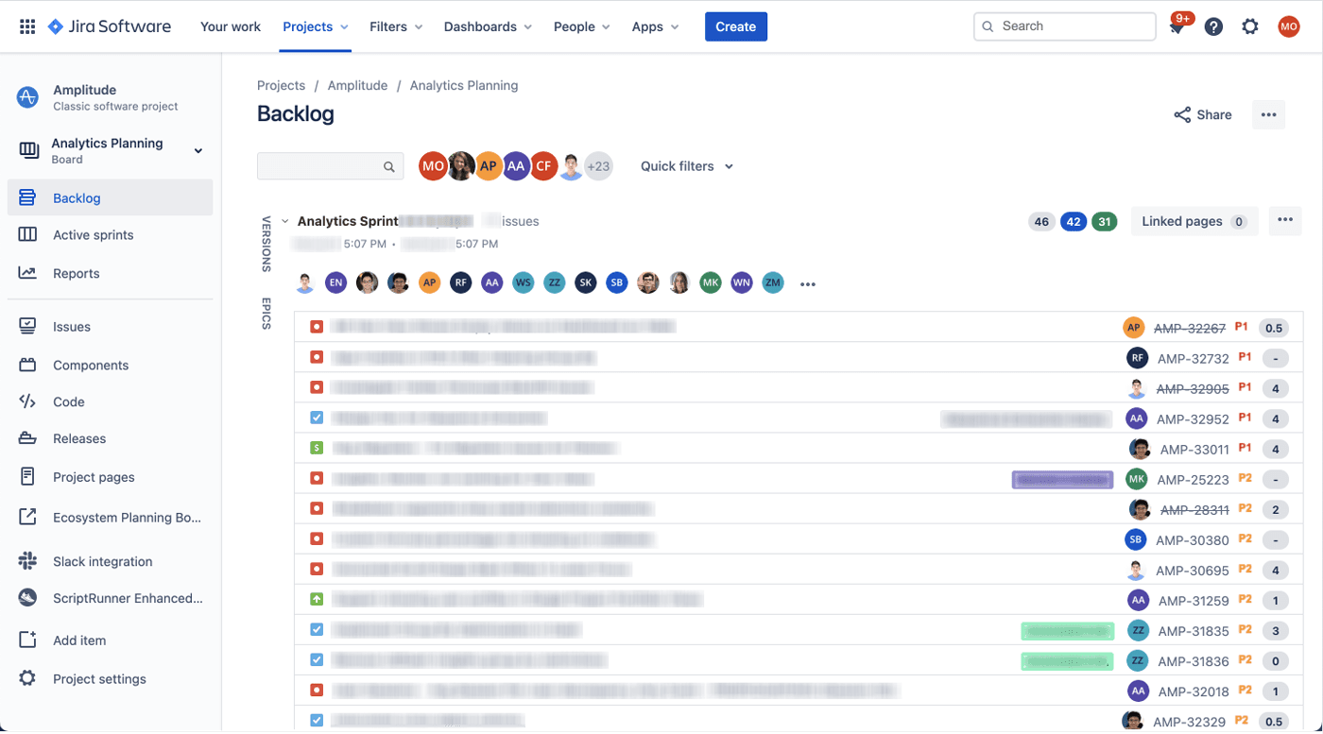Open Releases in the sidebar
This screenshot has height=734, width=1323.
click(79, 438)
